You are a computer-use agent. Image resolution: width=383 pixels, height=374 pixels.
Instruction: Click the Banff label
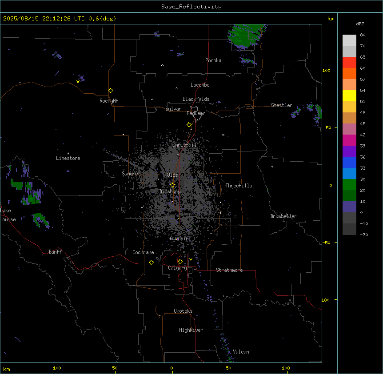tap(55, 252)
